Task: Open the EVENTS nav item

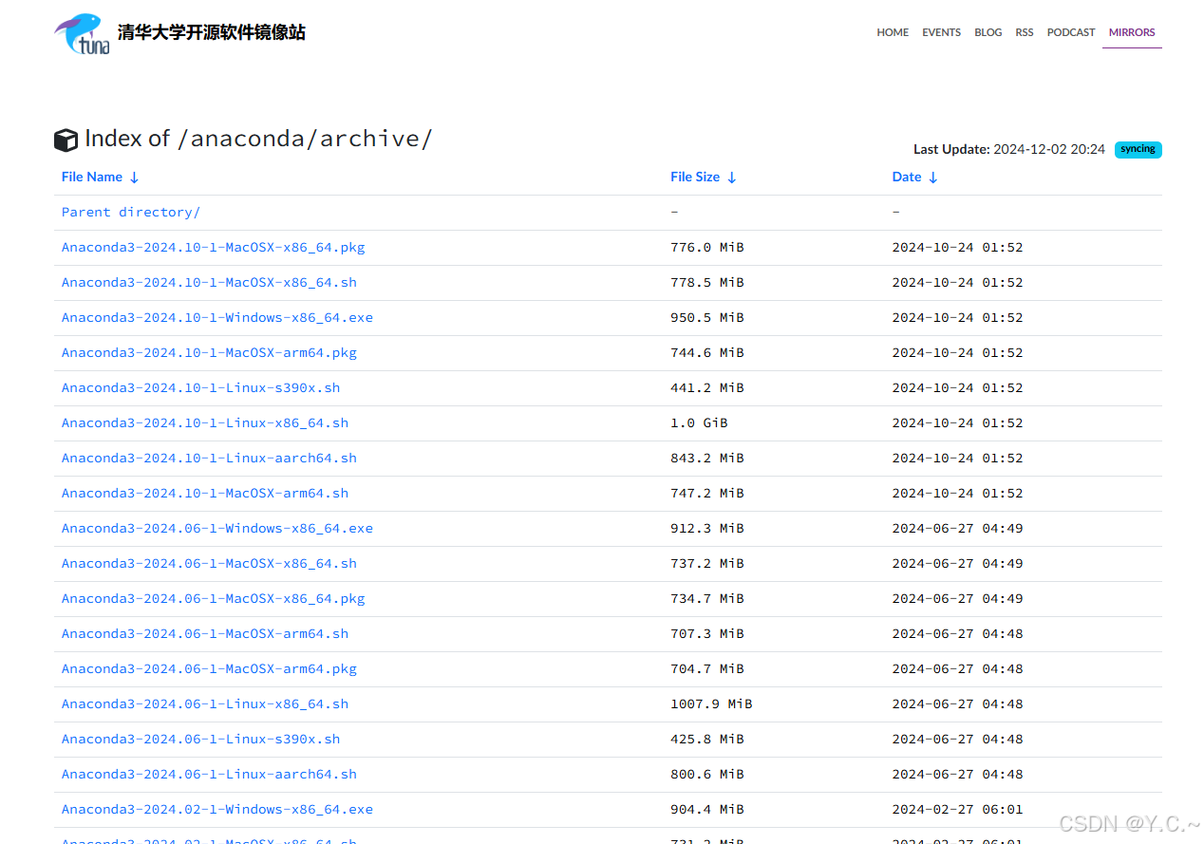Action: (x=942, y=32)
